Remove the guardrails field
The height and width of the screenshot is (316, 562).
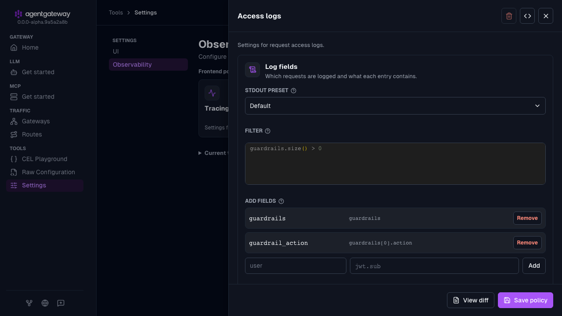click(527, 218)
